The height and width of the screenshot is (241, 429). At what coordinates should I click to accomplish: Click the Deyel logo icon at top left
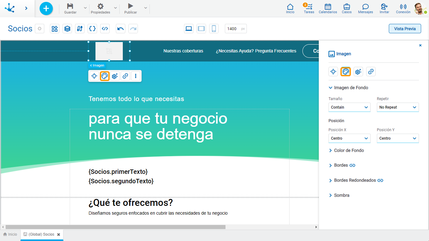tap(10, 8)
